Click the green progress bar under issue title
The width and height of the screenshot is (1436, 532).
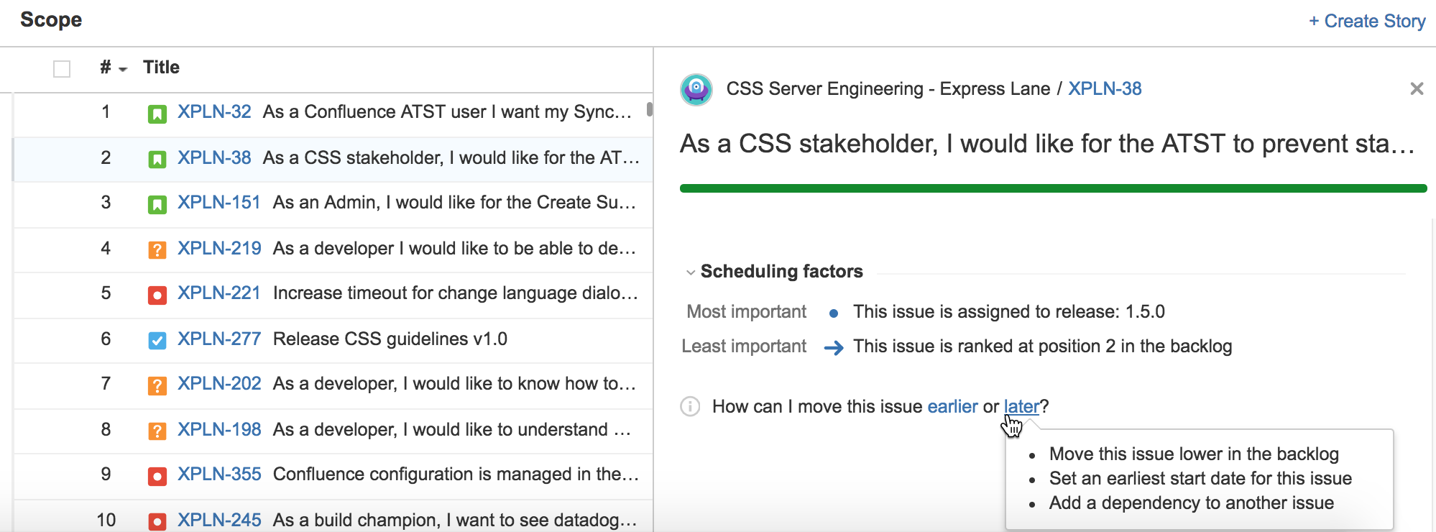[1053, 188]
